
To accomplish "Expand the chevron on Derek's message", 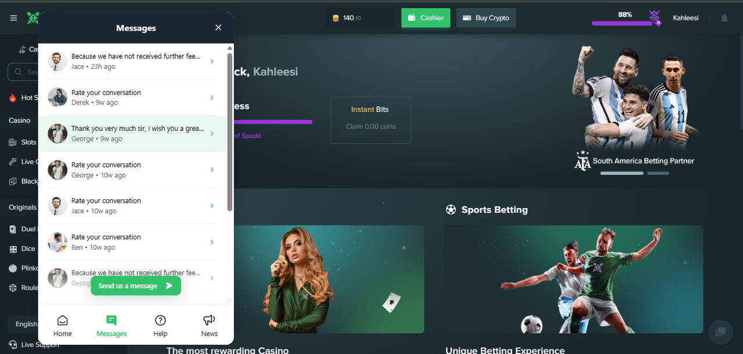I will pos(212,97).
